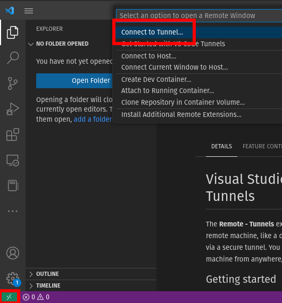Open the Extensions view icon
Image resolution: width=282 pixels, height=303 pixels.
pos(13,134)
